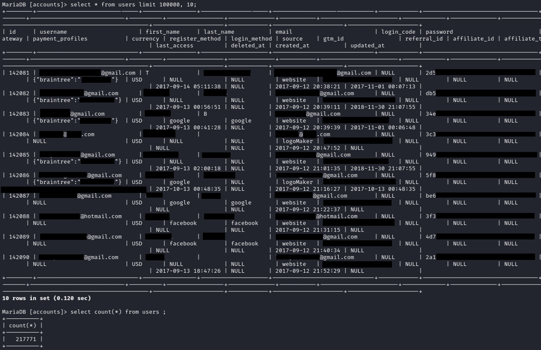Click the password prefix '3c3'
Screen dimensions: 541x350
431,134
